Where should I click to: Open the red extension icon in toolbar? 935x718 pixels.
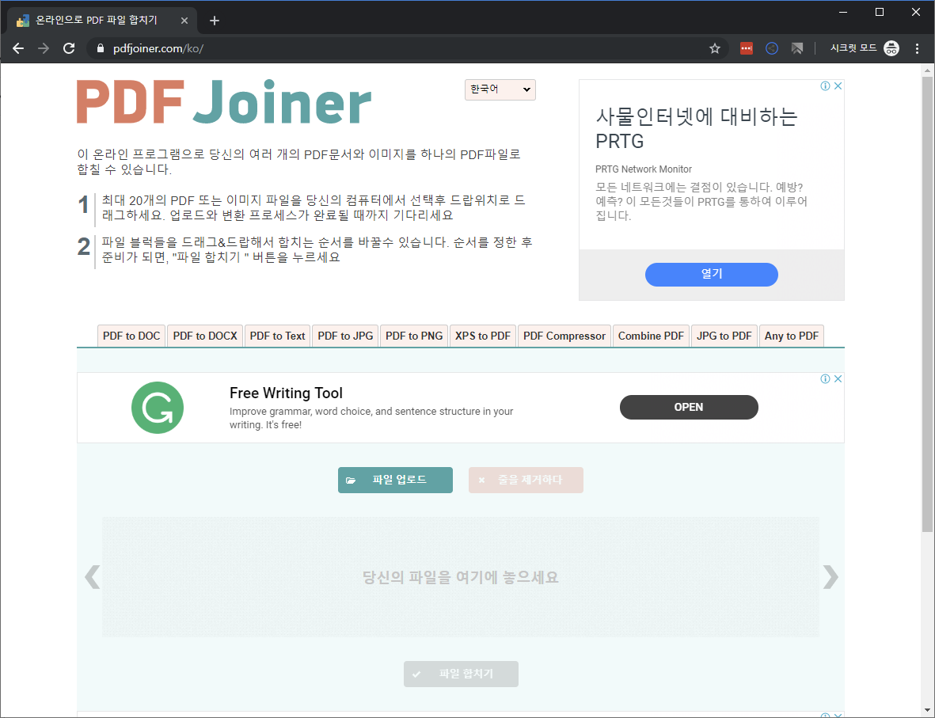click(x=747, y=49)
